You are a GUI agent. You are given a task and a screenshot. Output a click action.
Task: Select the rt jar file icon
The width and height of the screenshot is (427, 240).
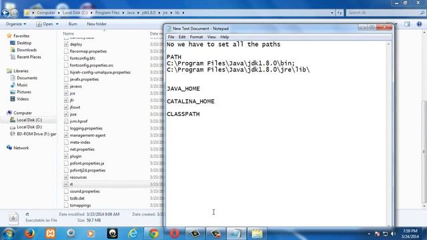[x=66, y=185]
